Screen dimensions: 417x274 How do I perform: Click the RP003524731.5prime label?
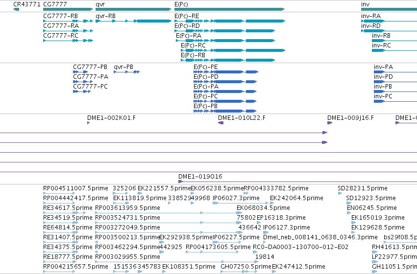pos(128,218)
